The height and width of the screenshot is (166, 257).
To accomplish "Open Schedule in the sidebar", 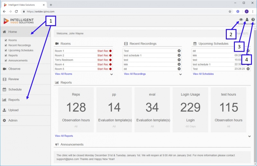I will click(x=25, y=90).
